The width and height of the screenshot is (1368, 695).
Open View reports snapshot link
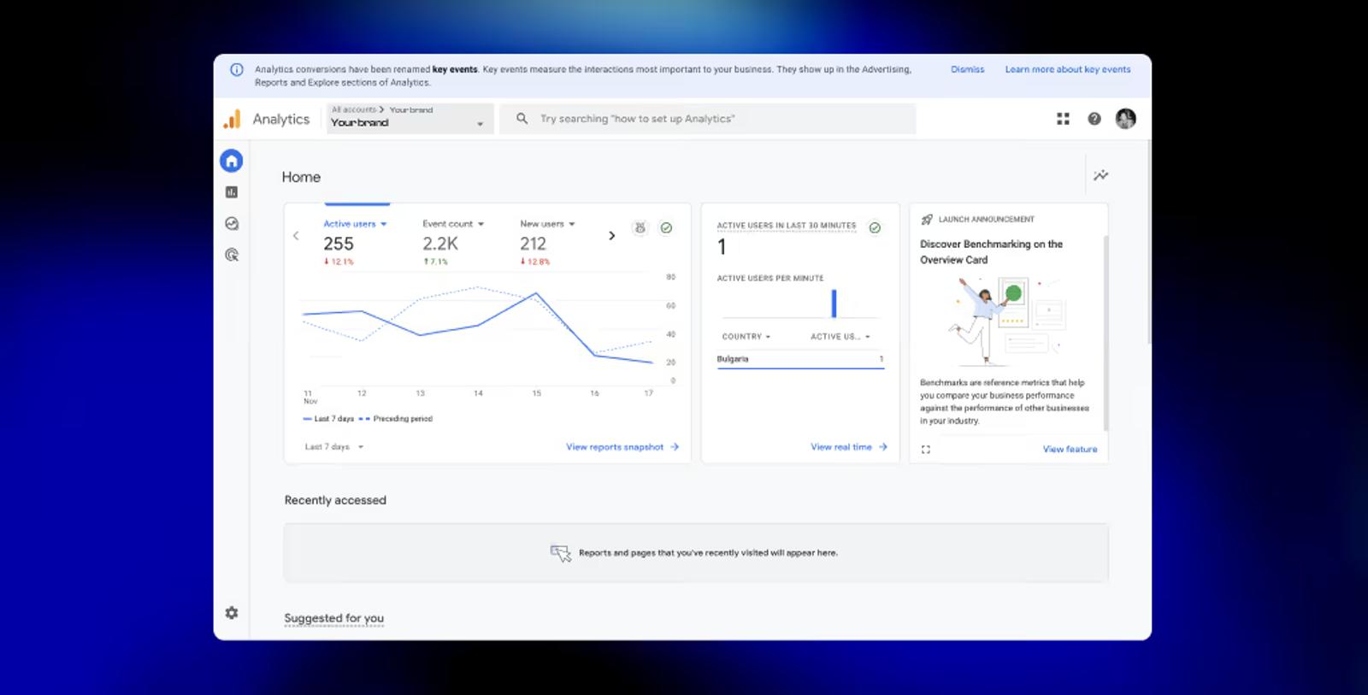[x=622, y=447]
